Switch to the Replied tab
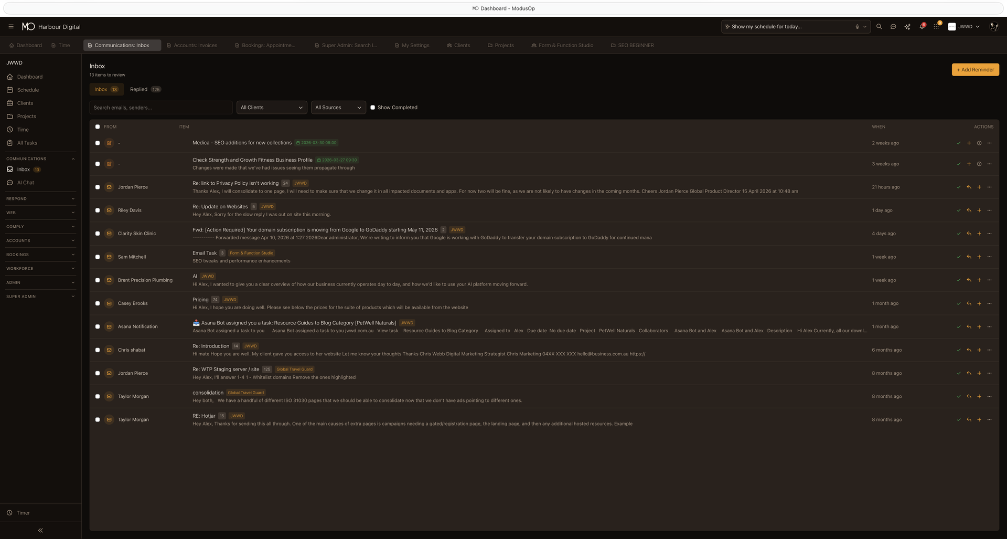 (138, 89)
